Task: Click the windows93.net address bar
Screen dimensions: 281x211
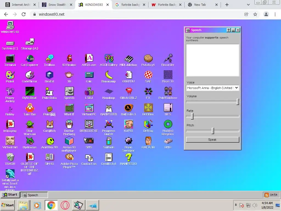Action: tap(136, 14)
